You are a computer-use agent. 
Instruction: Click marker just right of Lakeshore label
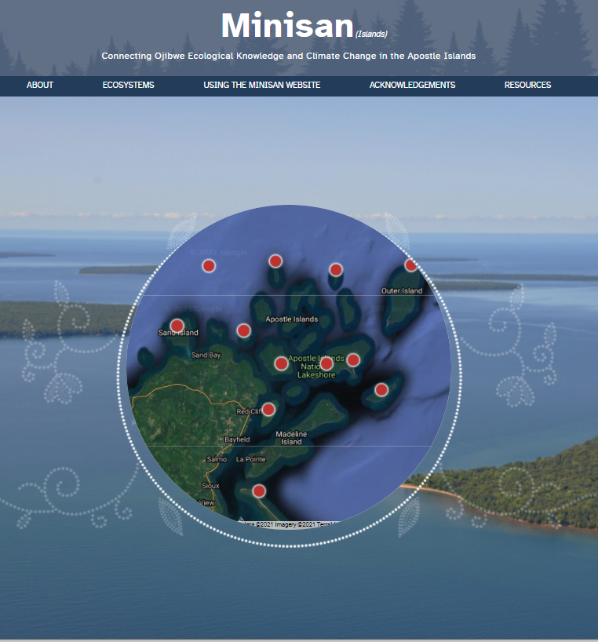[x=353, y=360]
